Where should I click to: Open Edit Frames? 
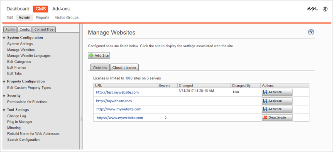(x=17, y=68)
